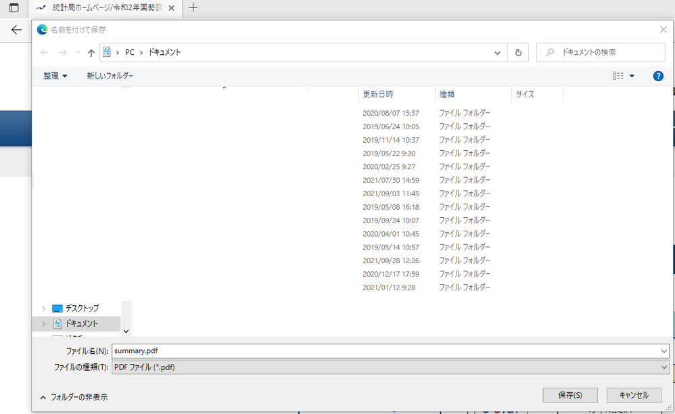The image size is (675, 414).
Task: Click PC in the address breadcrumb
Action: [130, 53]
